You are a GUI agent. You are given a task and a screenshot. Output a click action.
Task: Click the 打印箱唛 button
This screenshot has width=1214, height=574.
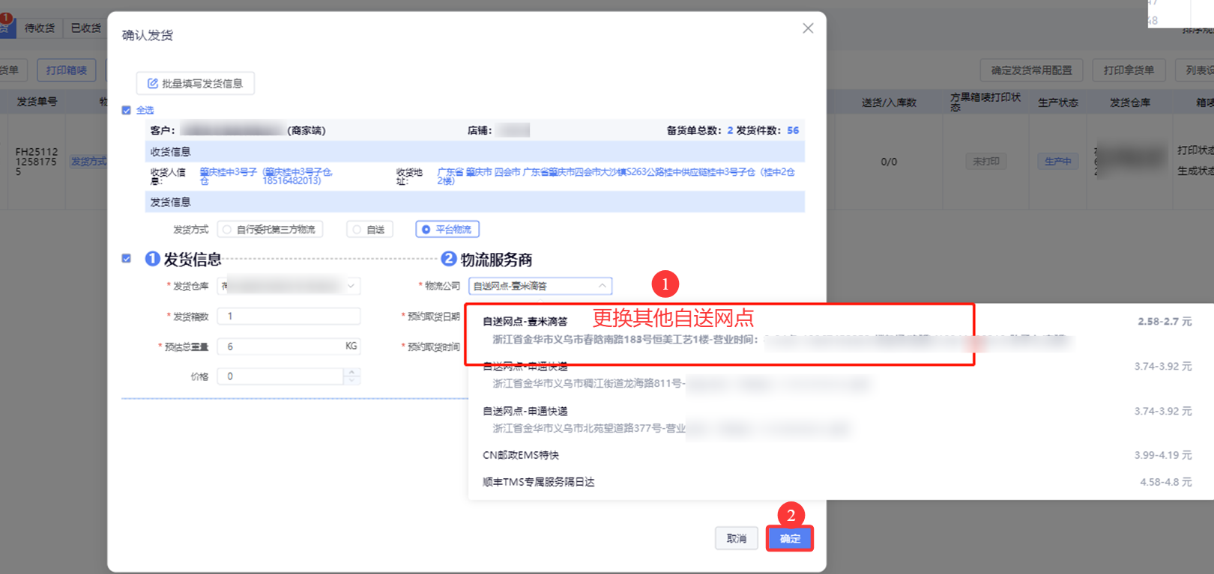click(67, 70)
